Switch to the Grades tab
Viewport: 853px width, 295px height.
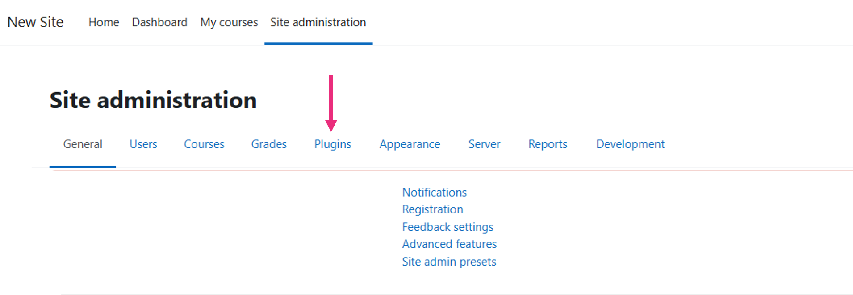coord(269,144)
